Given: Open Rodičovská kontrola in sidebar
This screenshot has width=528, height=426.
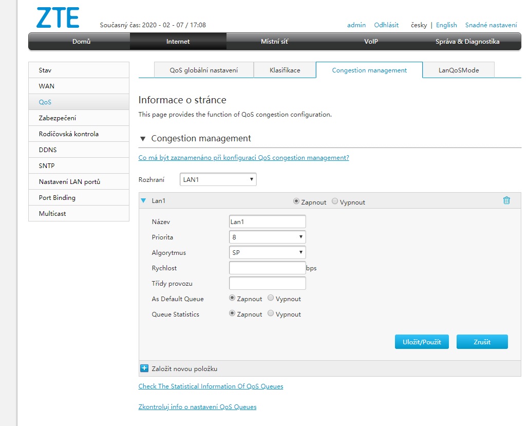Looking at the screenshot, I should point(69,134).
